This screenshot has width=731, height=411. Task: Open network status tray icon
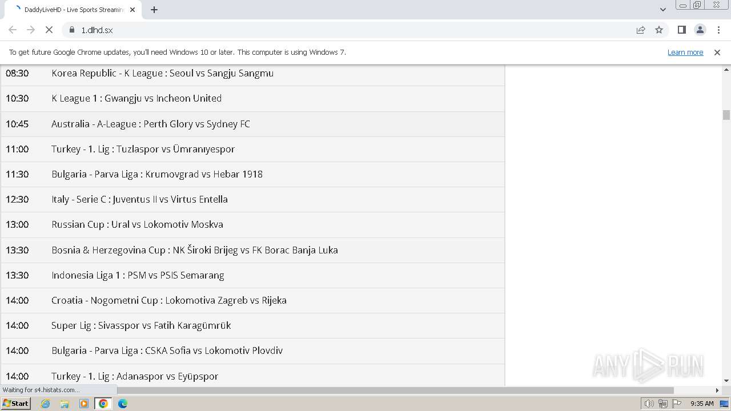(663, 404)
